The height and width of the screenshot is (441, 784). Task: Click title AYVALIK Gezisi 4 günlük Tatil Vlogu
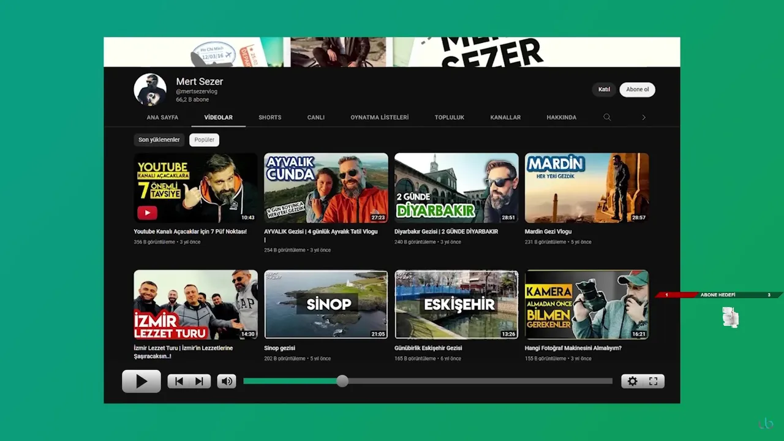(321, 235)
